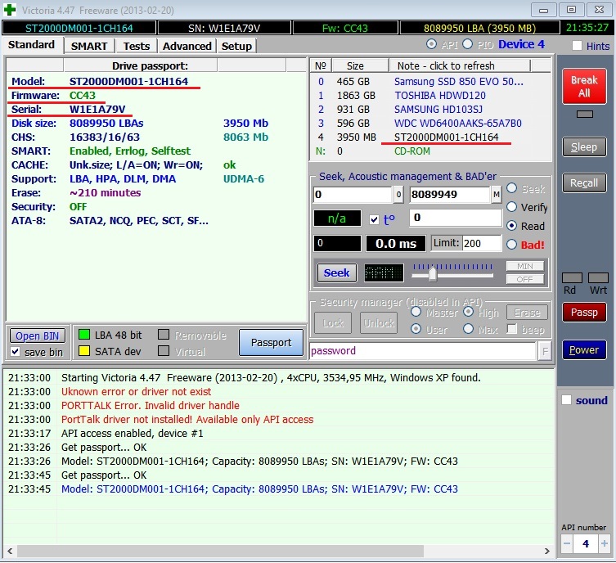Click the OFF acoustic button

[x=525, y=279]
